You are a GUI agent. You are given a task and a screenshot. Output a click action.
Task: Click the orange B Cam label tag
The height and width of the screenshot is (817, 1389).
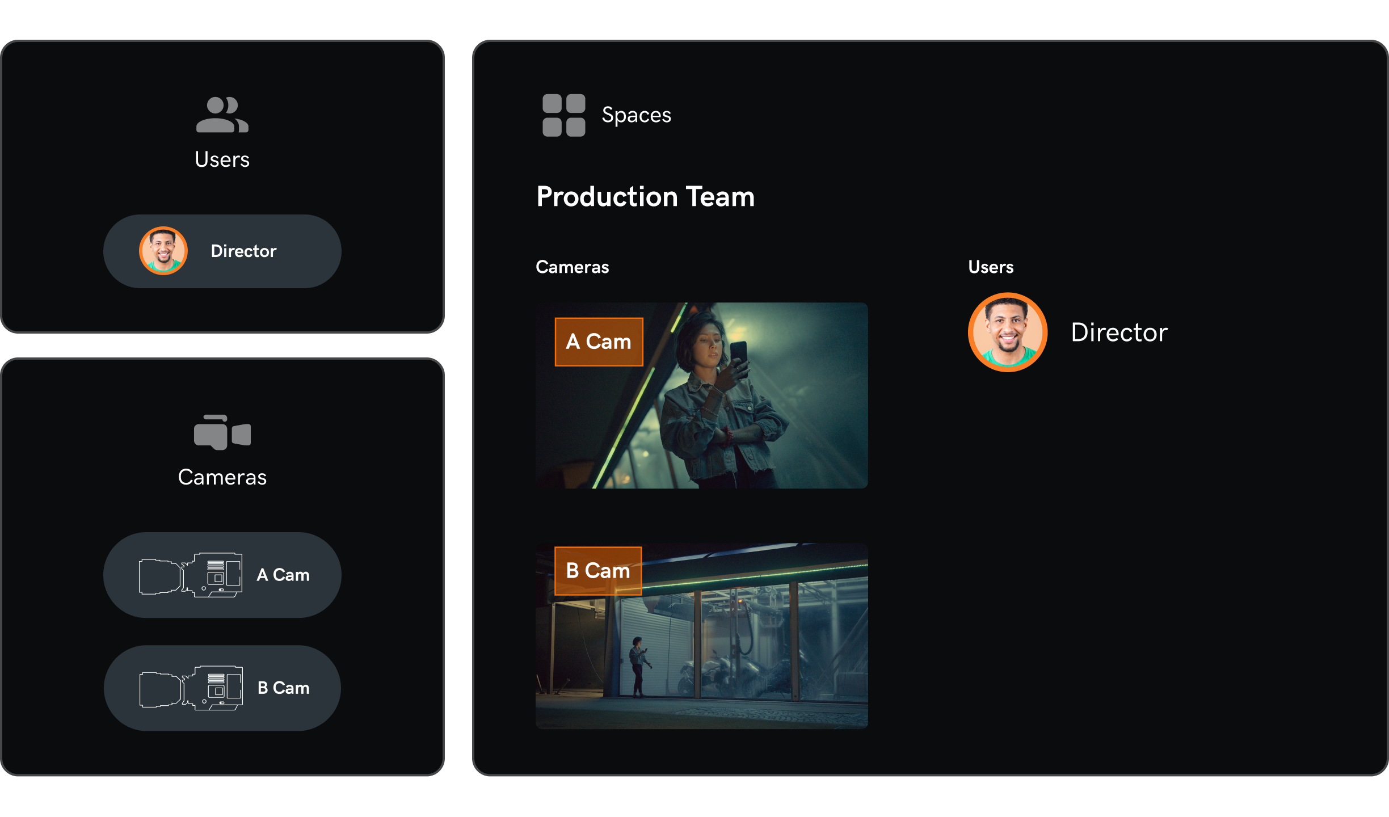click(x=598, y=571)
